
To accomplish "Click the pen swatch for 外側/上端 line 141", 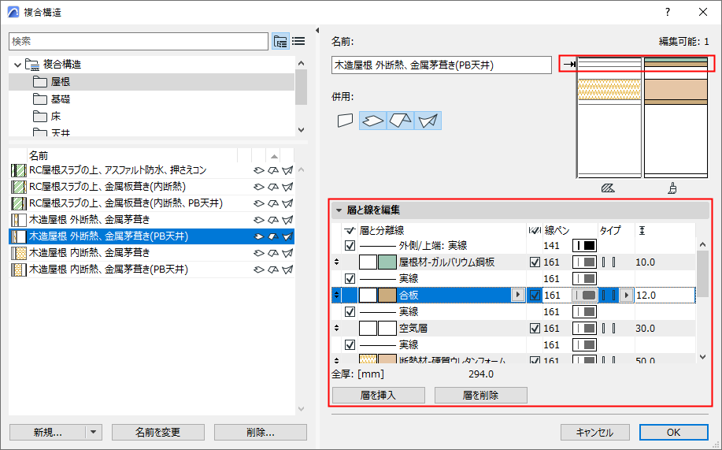I will tap(584, 245).
